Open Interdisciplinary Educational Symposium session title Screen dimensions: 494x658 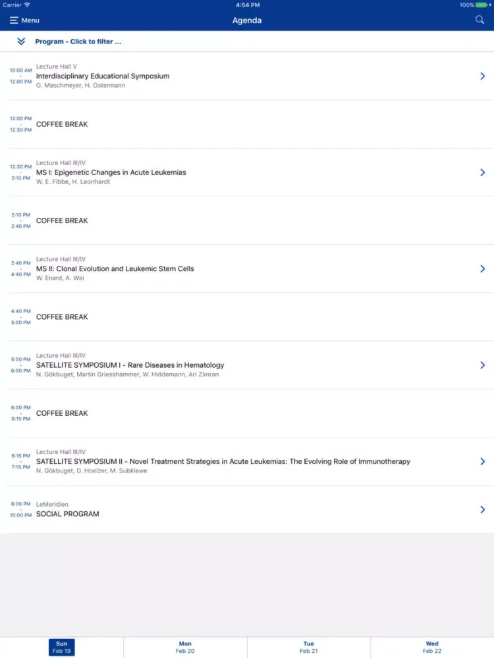(x=103, y=76)
